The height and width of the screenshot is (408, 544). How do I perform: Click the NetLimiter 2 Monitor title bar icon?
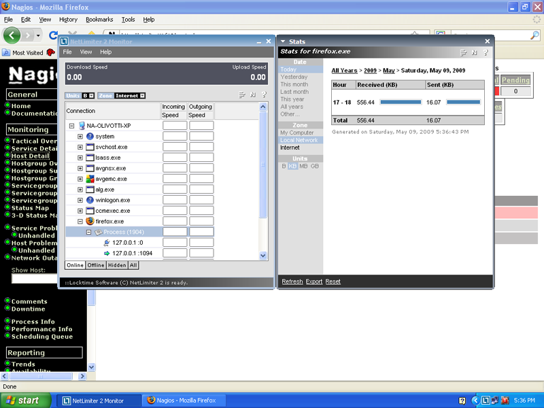point(64,41)
